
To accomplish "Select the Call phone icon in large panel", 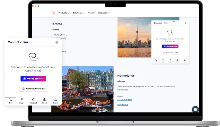I will (11, 99).
